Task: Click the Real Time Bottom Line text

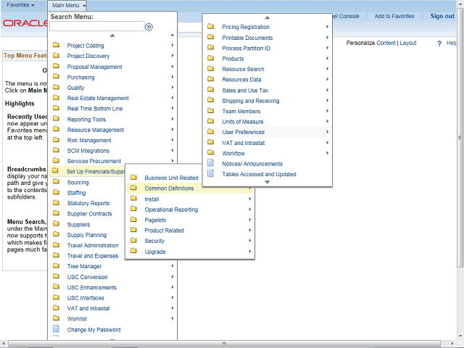Action: tap(95, 109)
